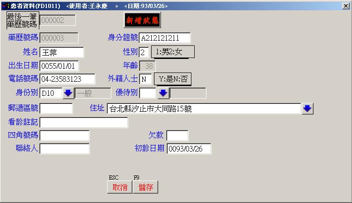Expand the 住址 address dropdown arrow
The width and height of the screenshot is (352, 203).
click(308, 109)
